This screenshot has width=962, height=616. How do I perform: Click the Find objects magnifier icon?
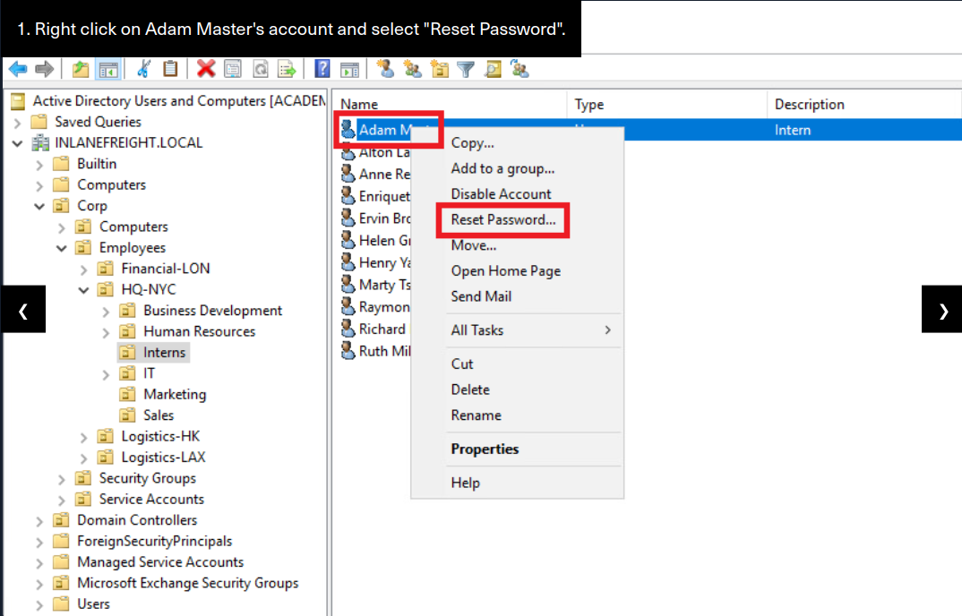tap(493, 69)
